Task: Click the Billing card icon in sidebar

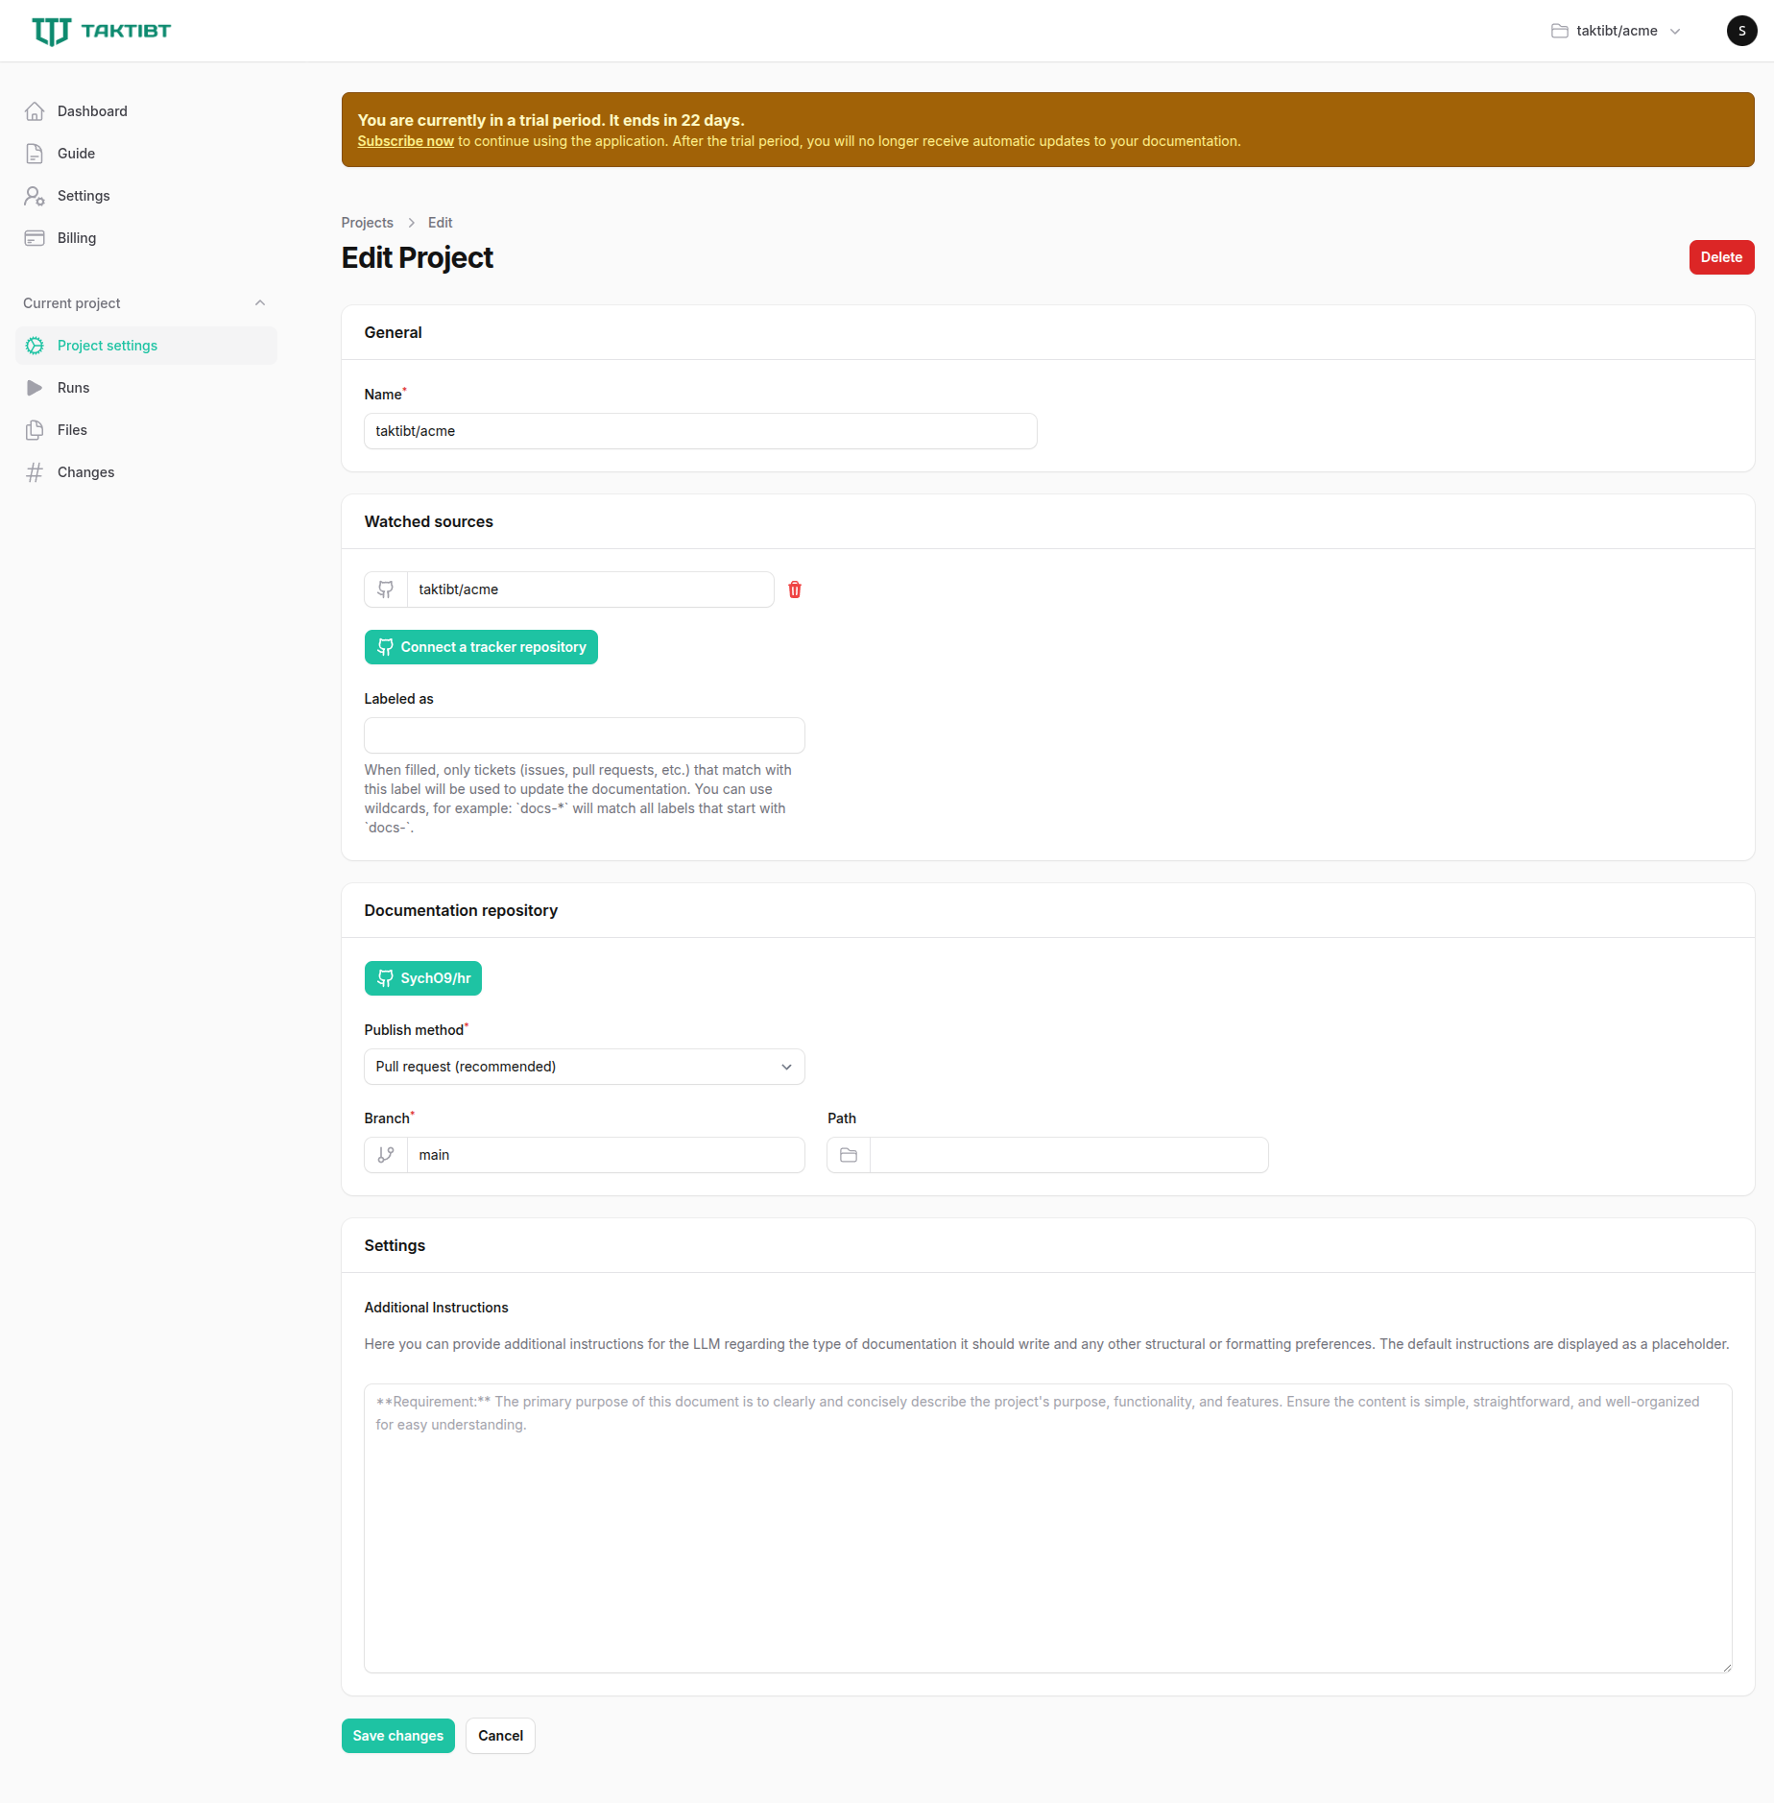Action: [x=35, y=238]
